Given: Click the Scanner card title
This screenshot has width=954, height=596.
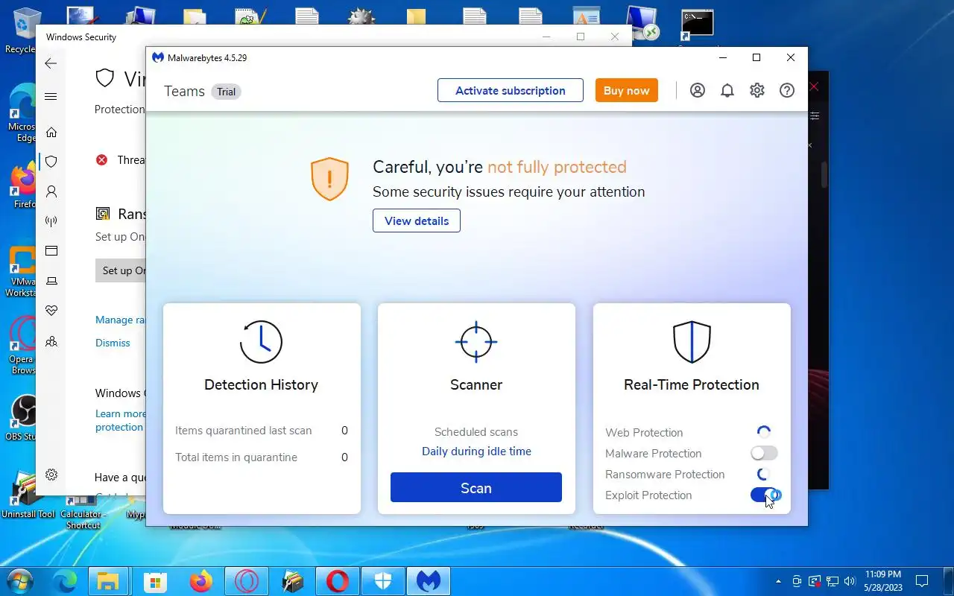Looking at the screenshot, I should click(476, 384).
